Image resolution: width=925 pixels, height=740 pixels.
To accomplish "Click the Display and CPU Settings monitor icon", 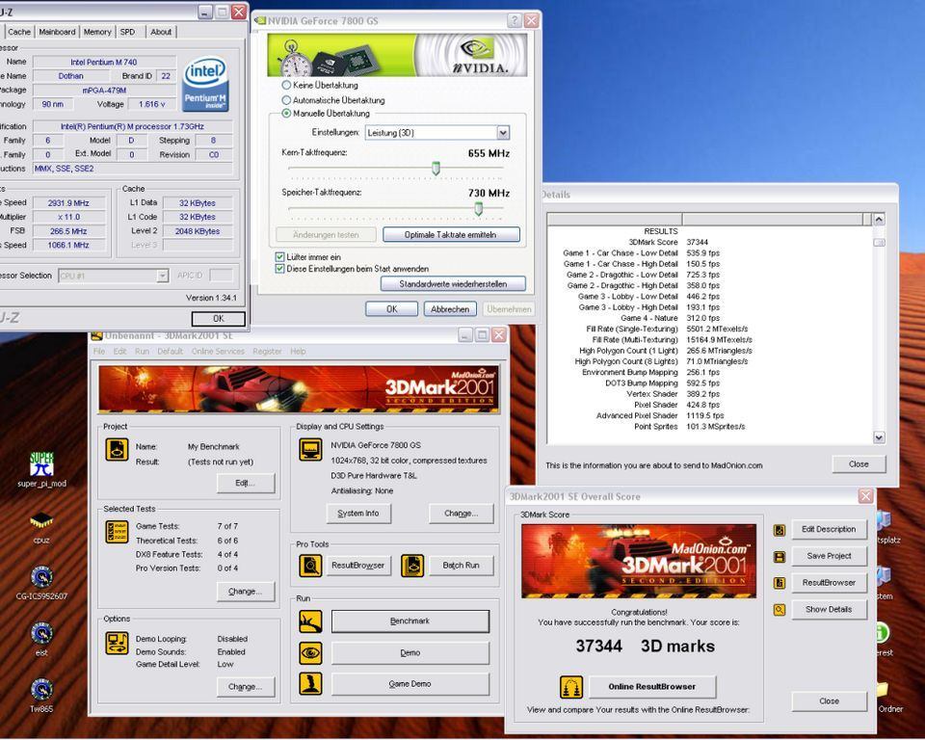I will pyautogui.click(x=310, y=450).
